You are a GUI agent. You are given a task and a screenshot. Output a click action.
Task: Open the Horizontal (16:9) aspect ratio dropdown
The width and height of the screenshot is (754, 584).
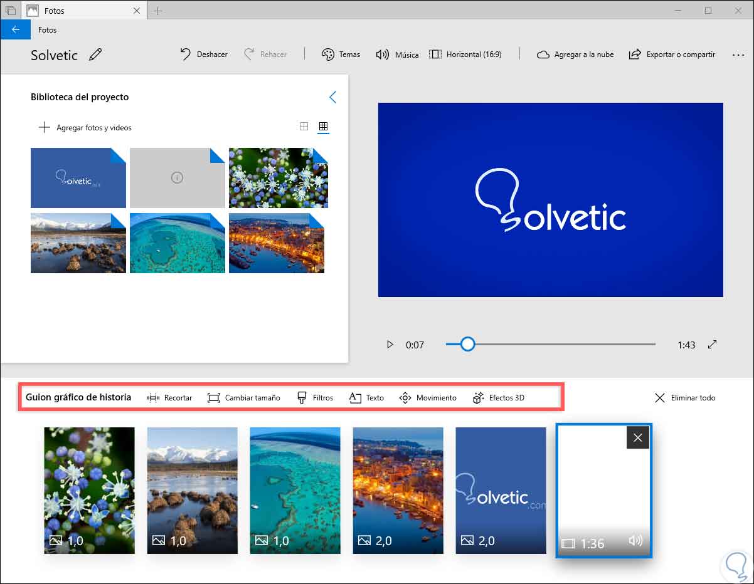point(465,55)
